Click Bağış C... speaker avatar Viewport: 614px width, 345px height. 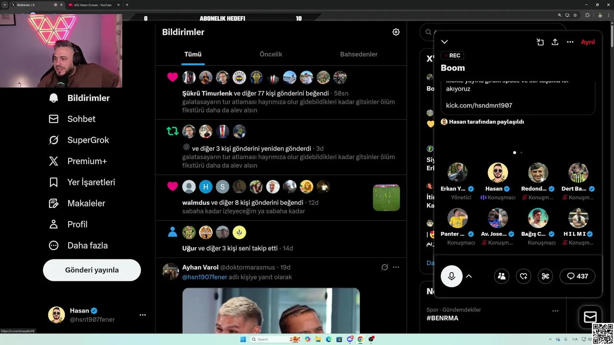tap(538, 218)
